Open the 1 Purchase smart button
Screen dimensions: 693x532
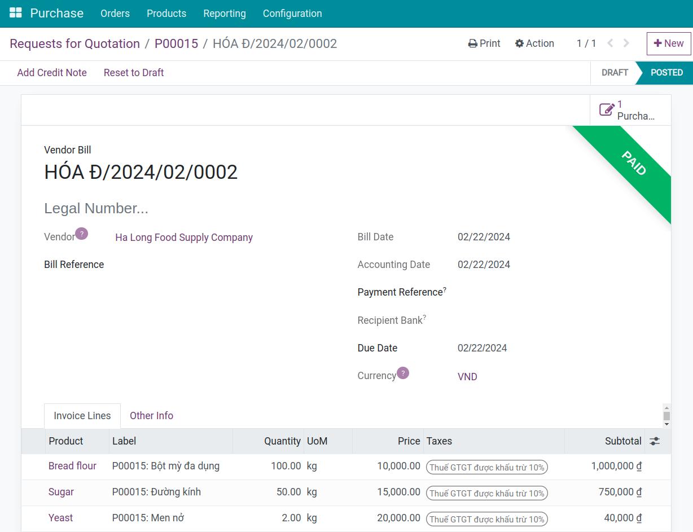pos(630,110)
